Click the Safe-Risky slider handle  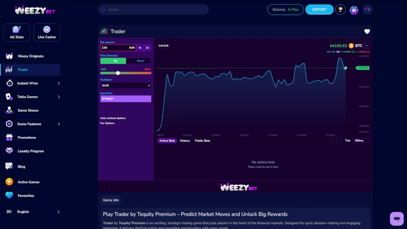(x=118, y=73)
